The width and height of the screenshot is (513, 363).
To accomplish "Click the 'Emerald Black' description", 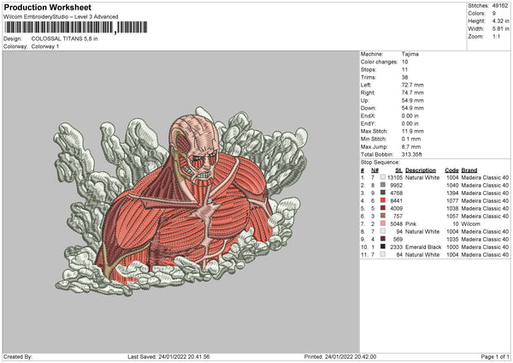I will [423, 247].
